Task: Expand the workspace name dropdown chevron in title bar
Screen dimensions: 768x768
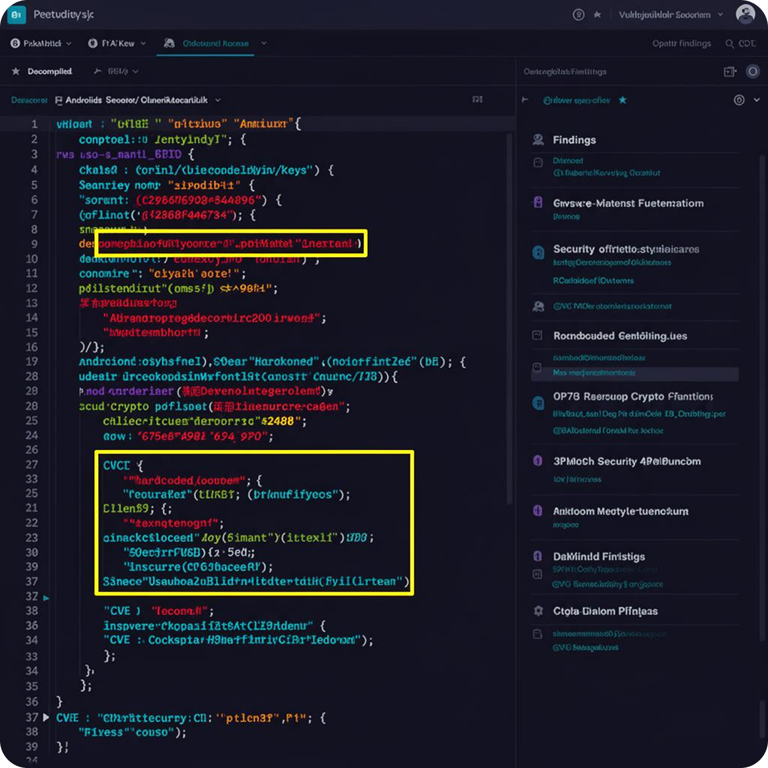Action: (x=720, y=14)
